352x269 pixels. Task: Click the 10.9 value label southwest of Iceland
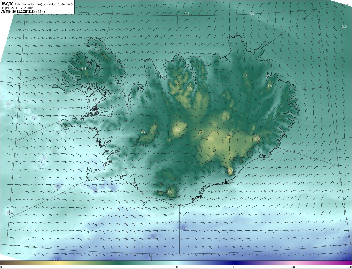[44, 158]
